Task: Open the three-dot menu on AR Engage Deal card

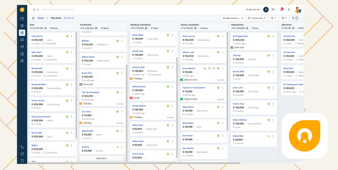Action: (x=273, y=36)
